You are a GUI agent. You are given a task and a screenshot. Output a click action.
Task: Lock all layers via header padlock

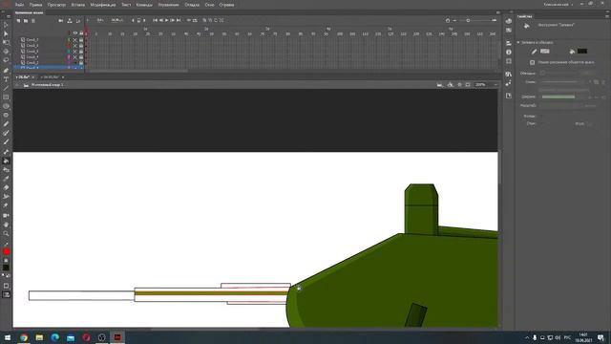coord(81,33)
